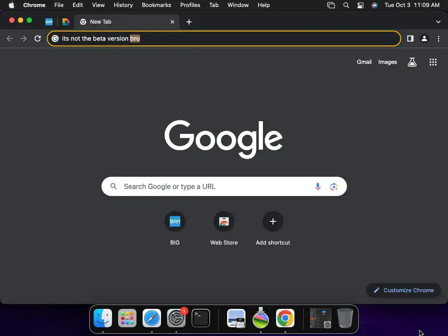The image size is (448, 336).
Task: Click Customize Chrome button
Action: 403,290
